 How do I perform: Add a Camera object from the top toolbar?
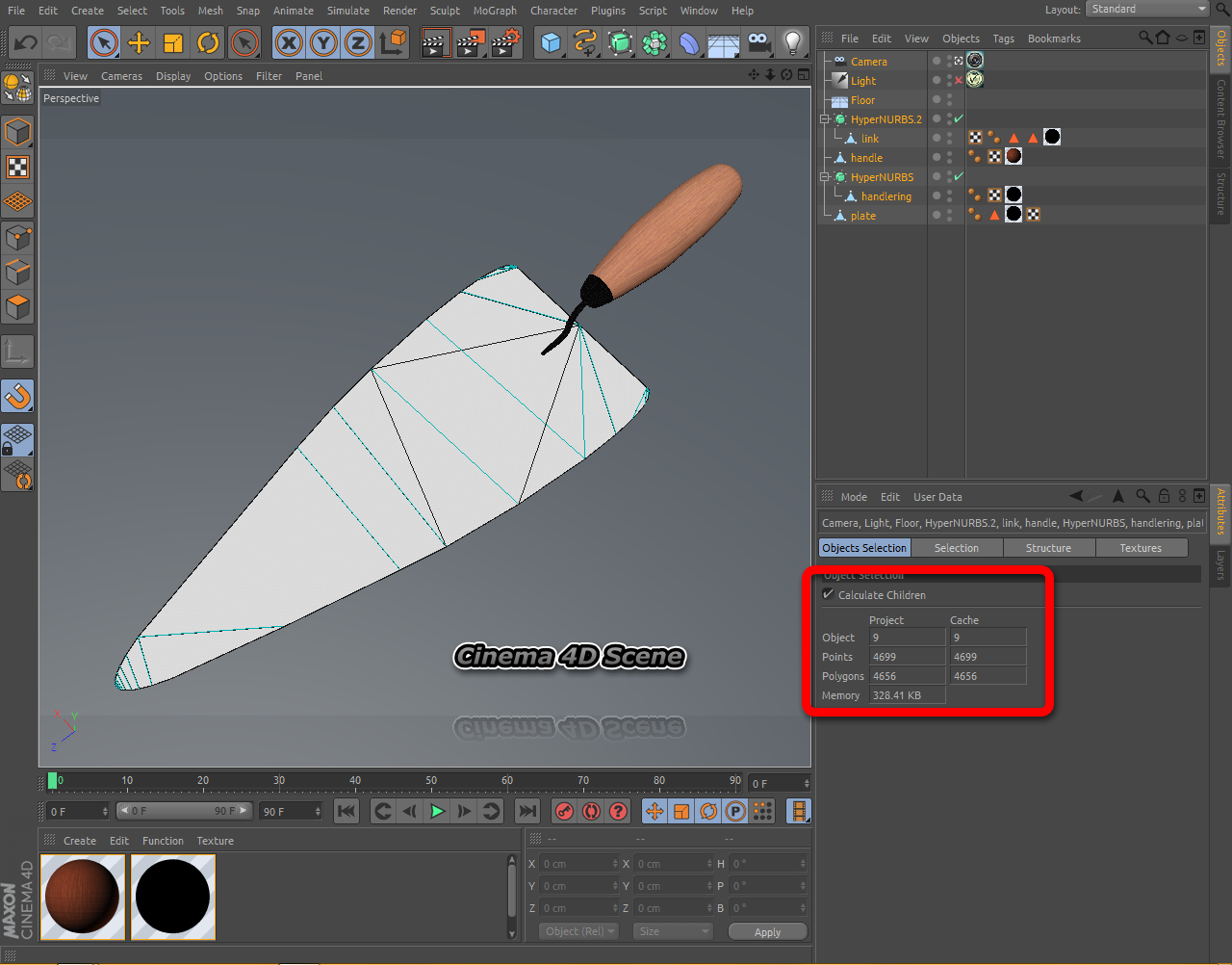(x=758, y=43)
